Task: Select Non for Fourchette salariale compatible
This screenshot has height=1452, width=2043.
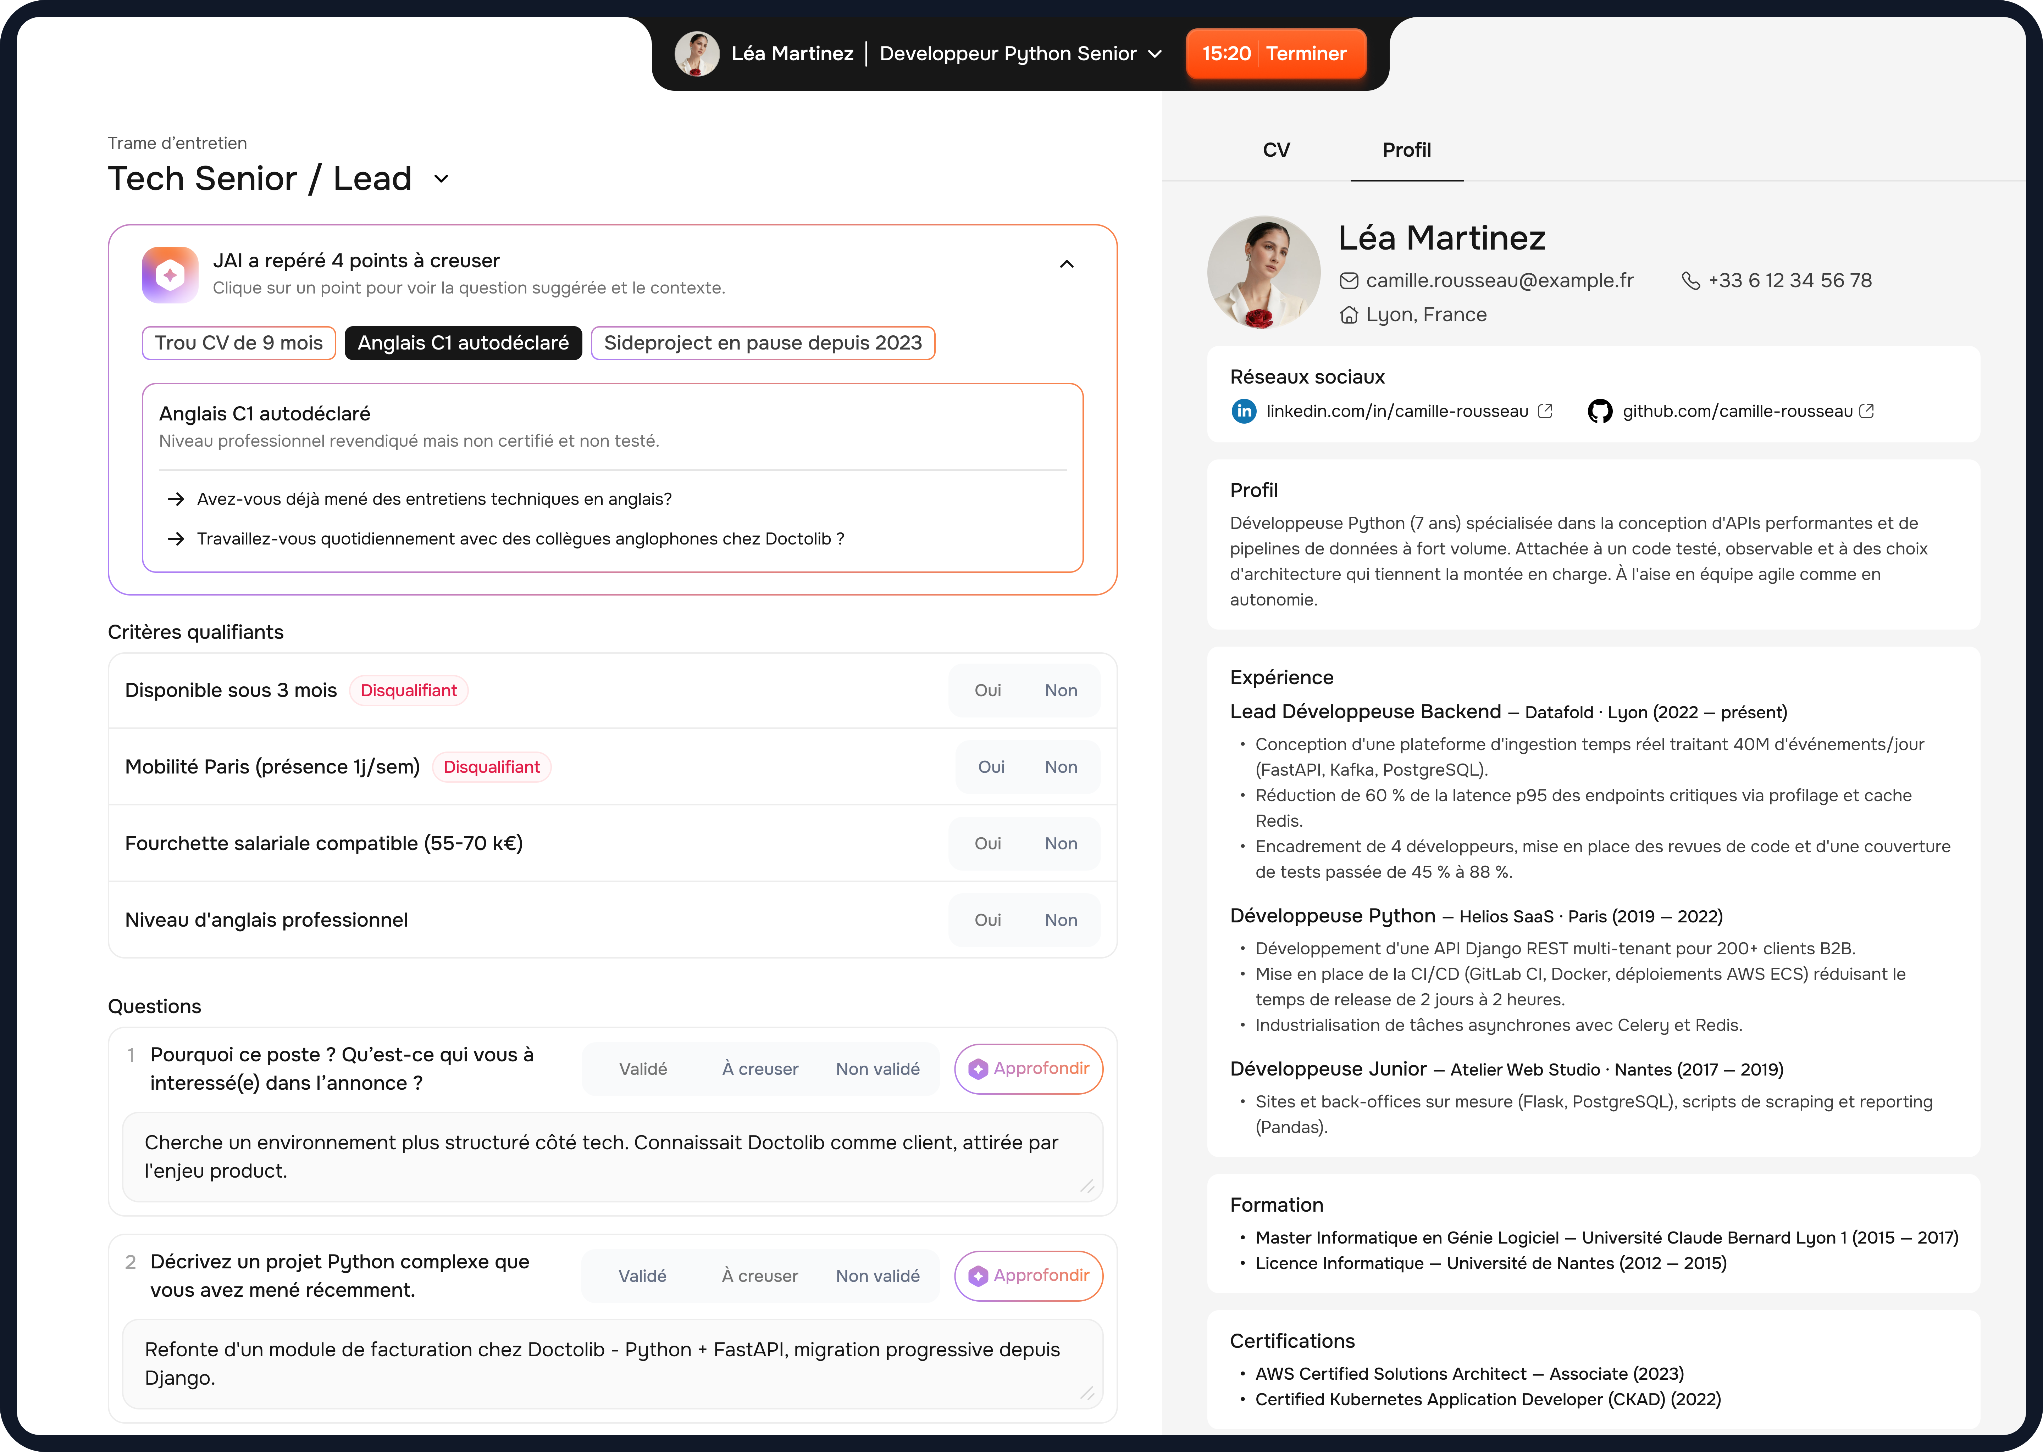Action: click(1061, 844)
